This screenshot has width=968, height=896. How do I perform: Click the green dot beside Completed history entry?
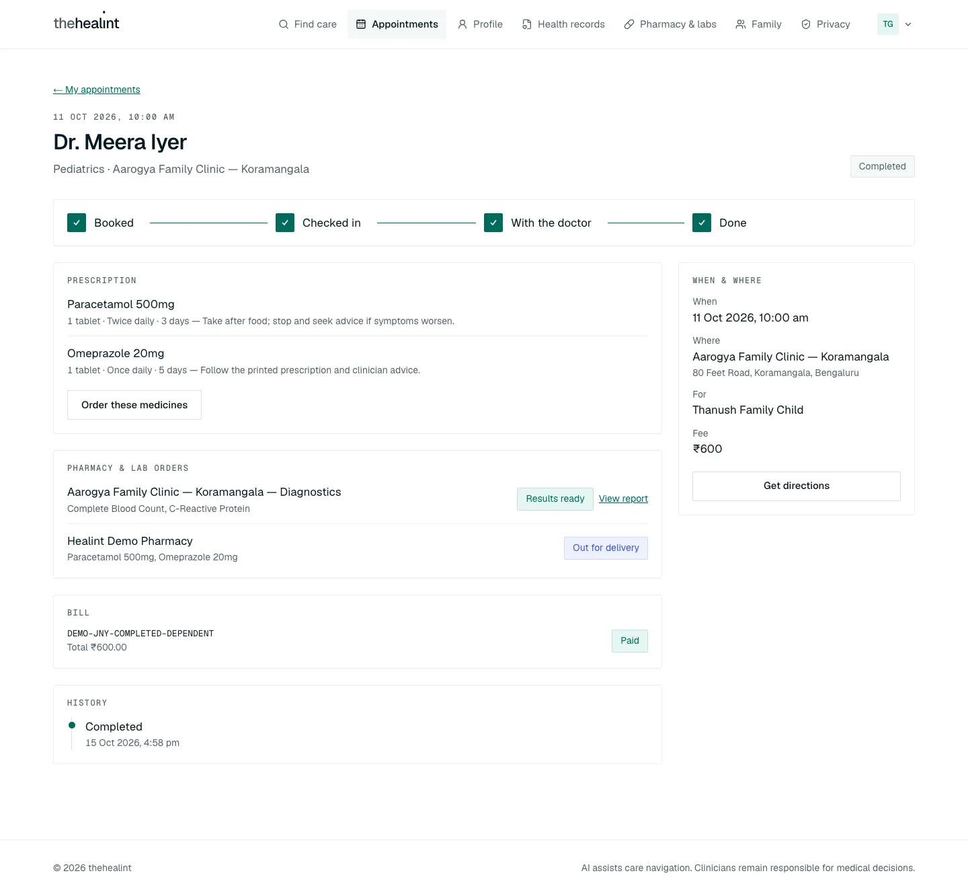(x=72, y=725)
